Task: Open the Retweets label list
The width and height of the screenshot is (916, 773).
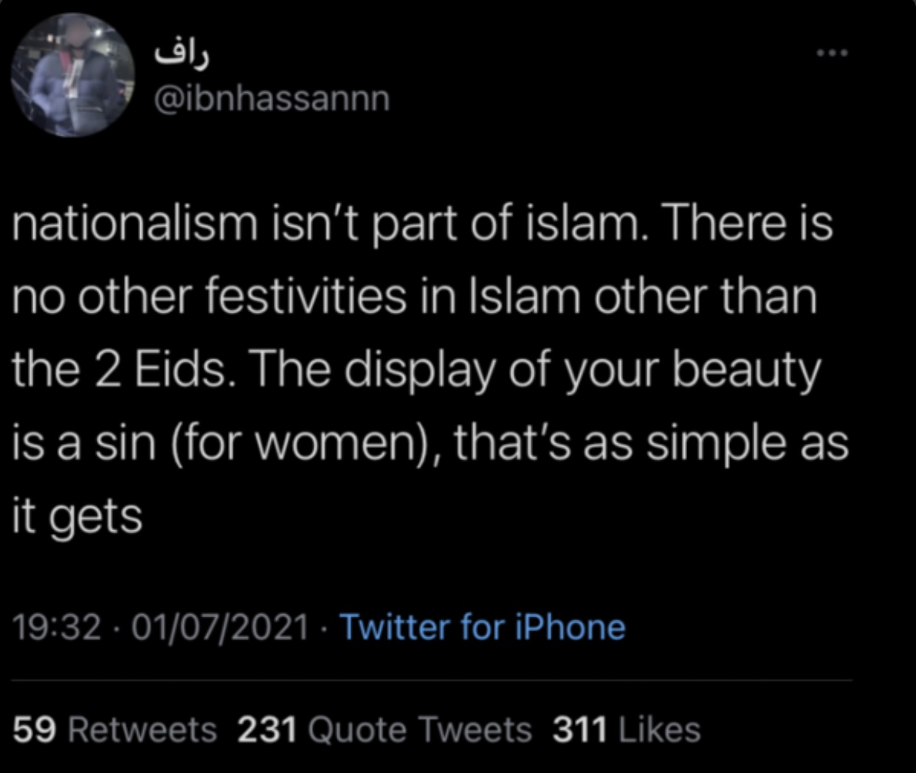Action: point(142,730)
